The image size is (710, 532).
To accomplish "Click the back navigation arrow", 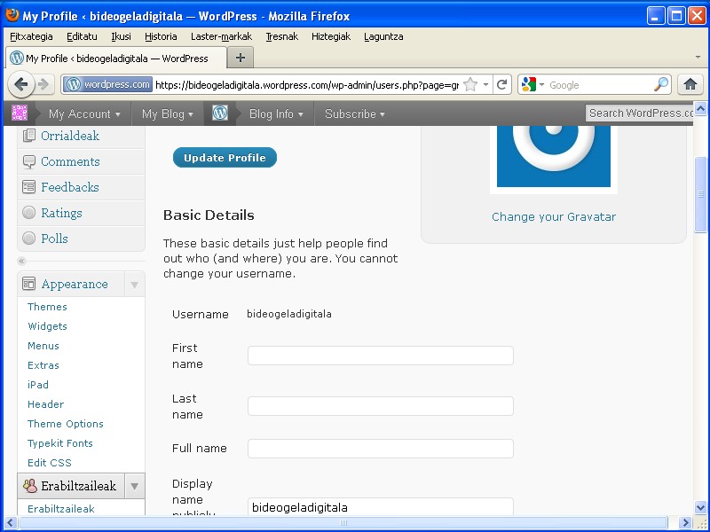I will 20,84.
